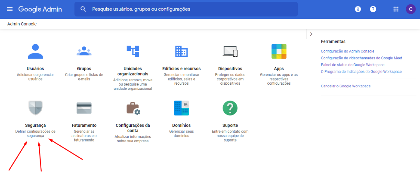Click 'Gerenciar seus domínios' description
This screenshot has width=420, height=183.
coord(181,134)
